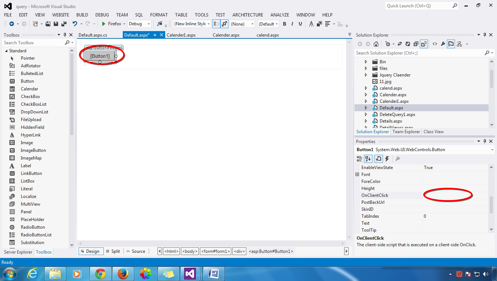Toggle the Property Pages button in Properties

378,159
